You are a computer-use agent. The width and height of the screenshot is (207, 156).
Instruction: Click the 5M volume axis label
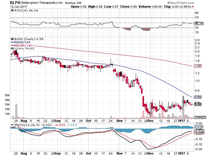coord(7,95)
